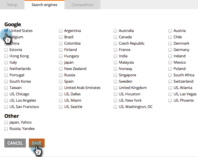The height and width of the screenshot is (157, 198).
Task: Select the United Arab Emirates checkbox
Action: click(61, 88)
